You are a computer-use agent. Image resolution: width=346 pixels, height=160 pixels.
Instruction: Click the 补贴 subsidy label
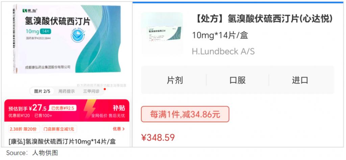click(x=119, y=108)
